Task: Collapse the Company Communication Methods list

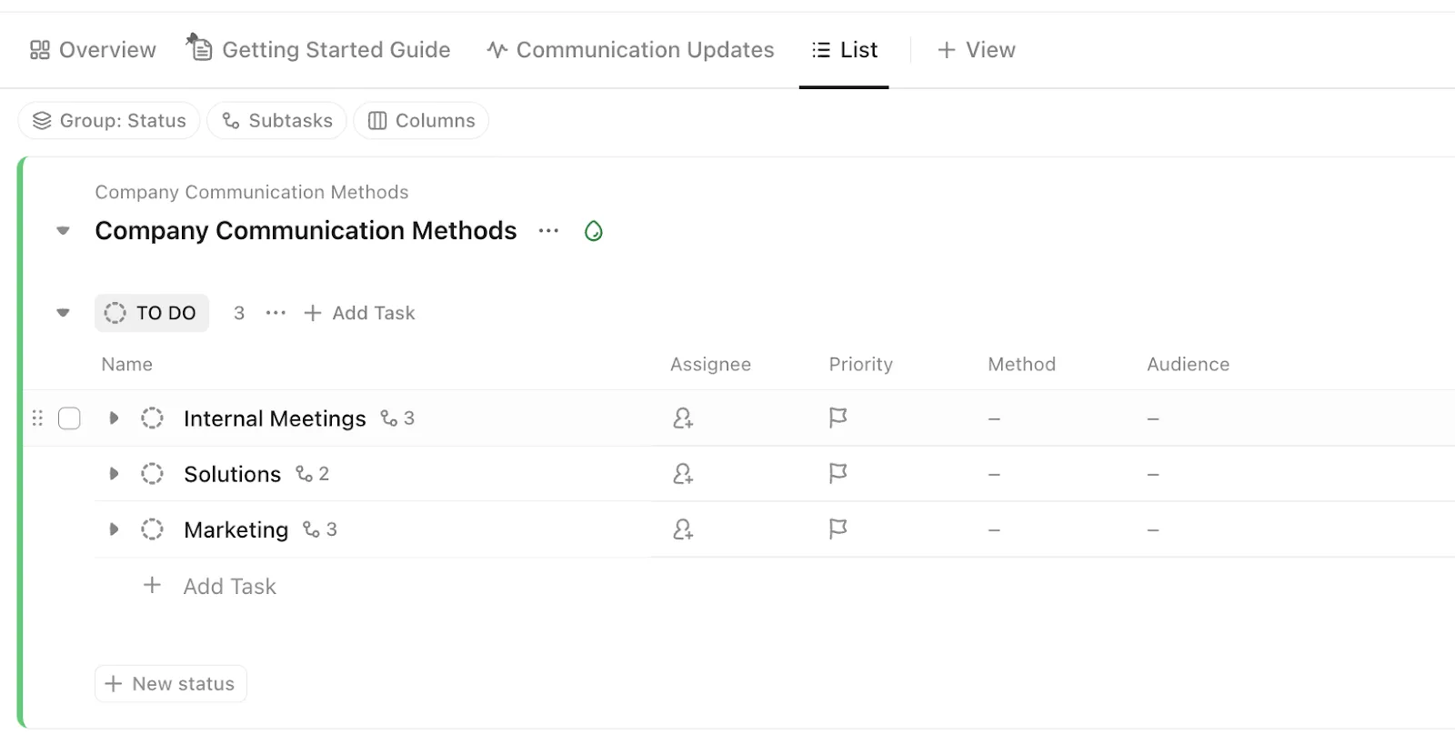Action: point(63,231)
